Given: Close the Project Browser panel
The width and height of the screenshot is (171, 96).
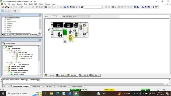Looking at the screenshot, I should click(40, 40).
